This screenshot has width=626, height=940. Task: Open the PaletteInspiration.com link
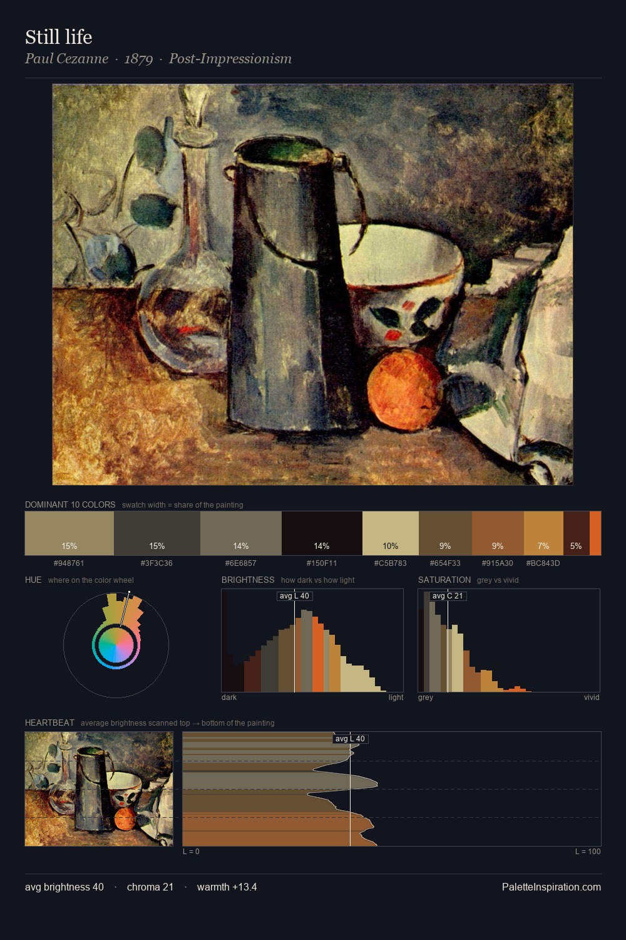click(552, 887)
